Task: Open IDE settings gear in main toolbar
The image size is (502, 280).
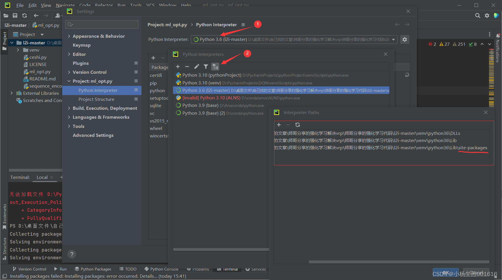Action: 487,16
